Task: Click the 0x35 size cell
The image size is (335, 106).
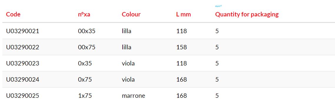Action: 85,63
